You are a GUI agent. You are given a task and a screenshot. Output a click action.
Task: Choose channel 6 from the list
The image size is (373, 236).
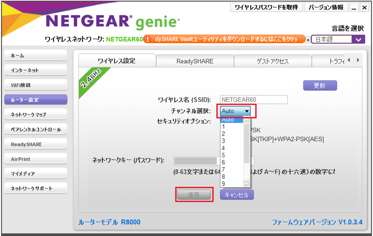[x=232, y=162]
